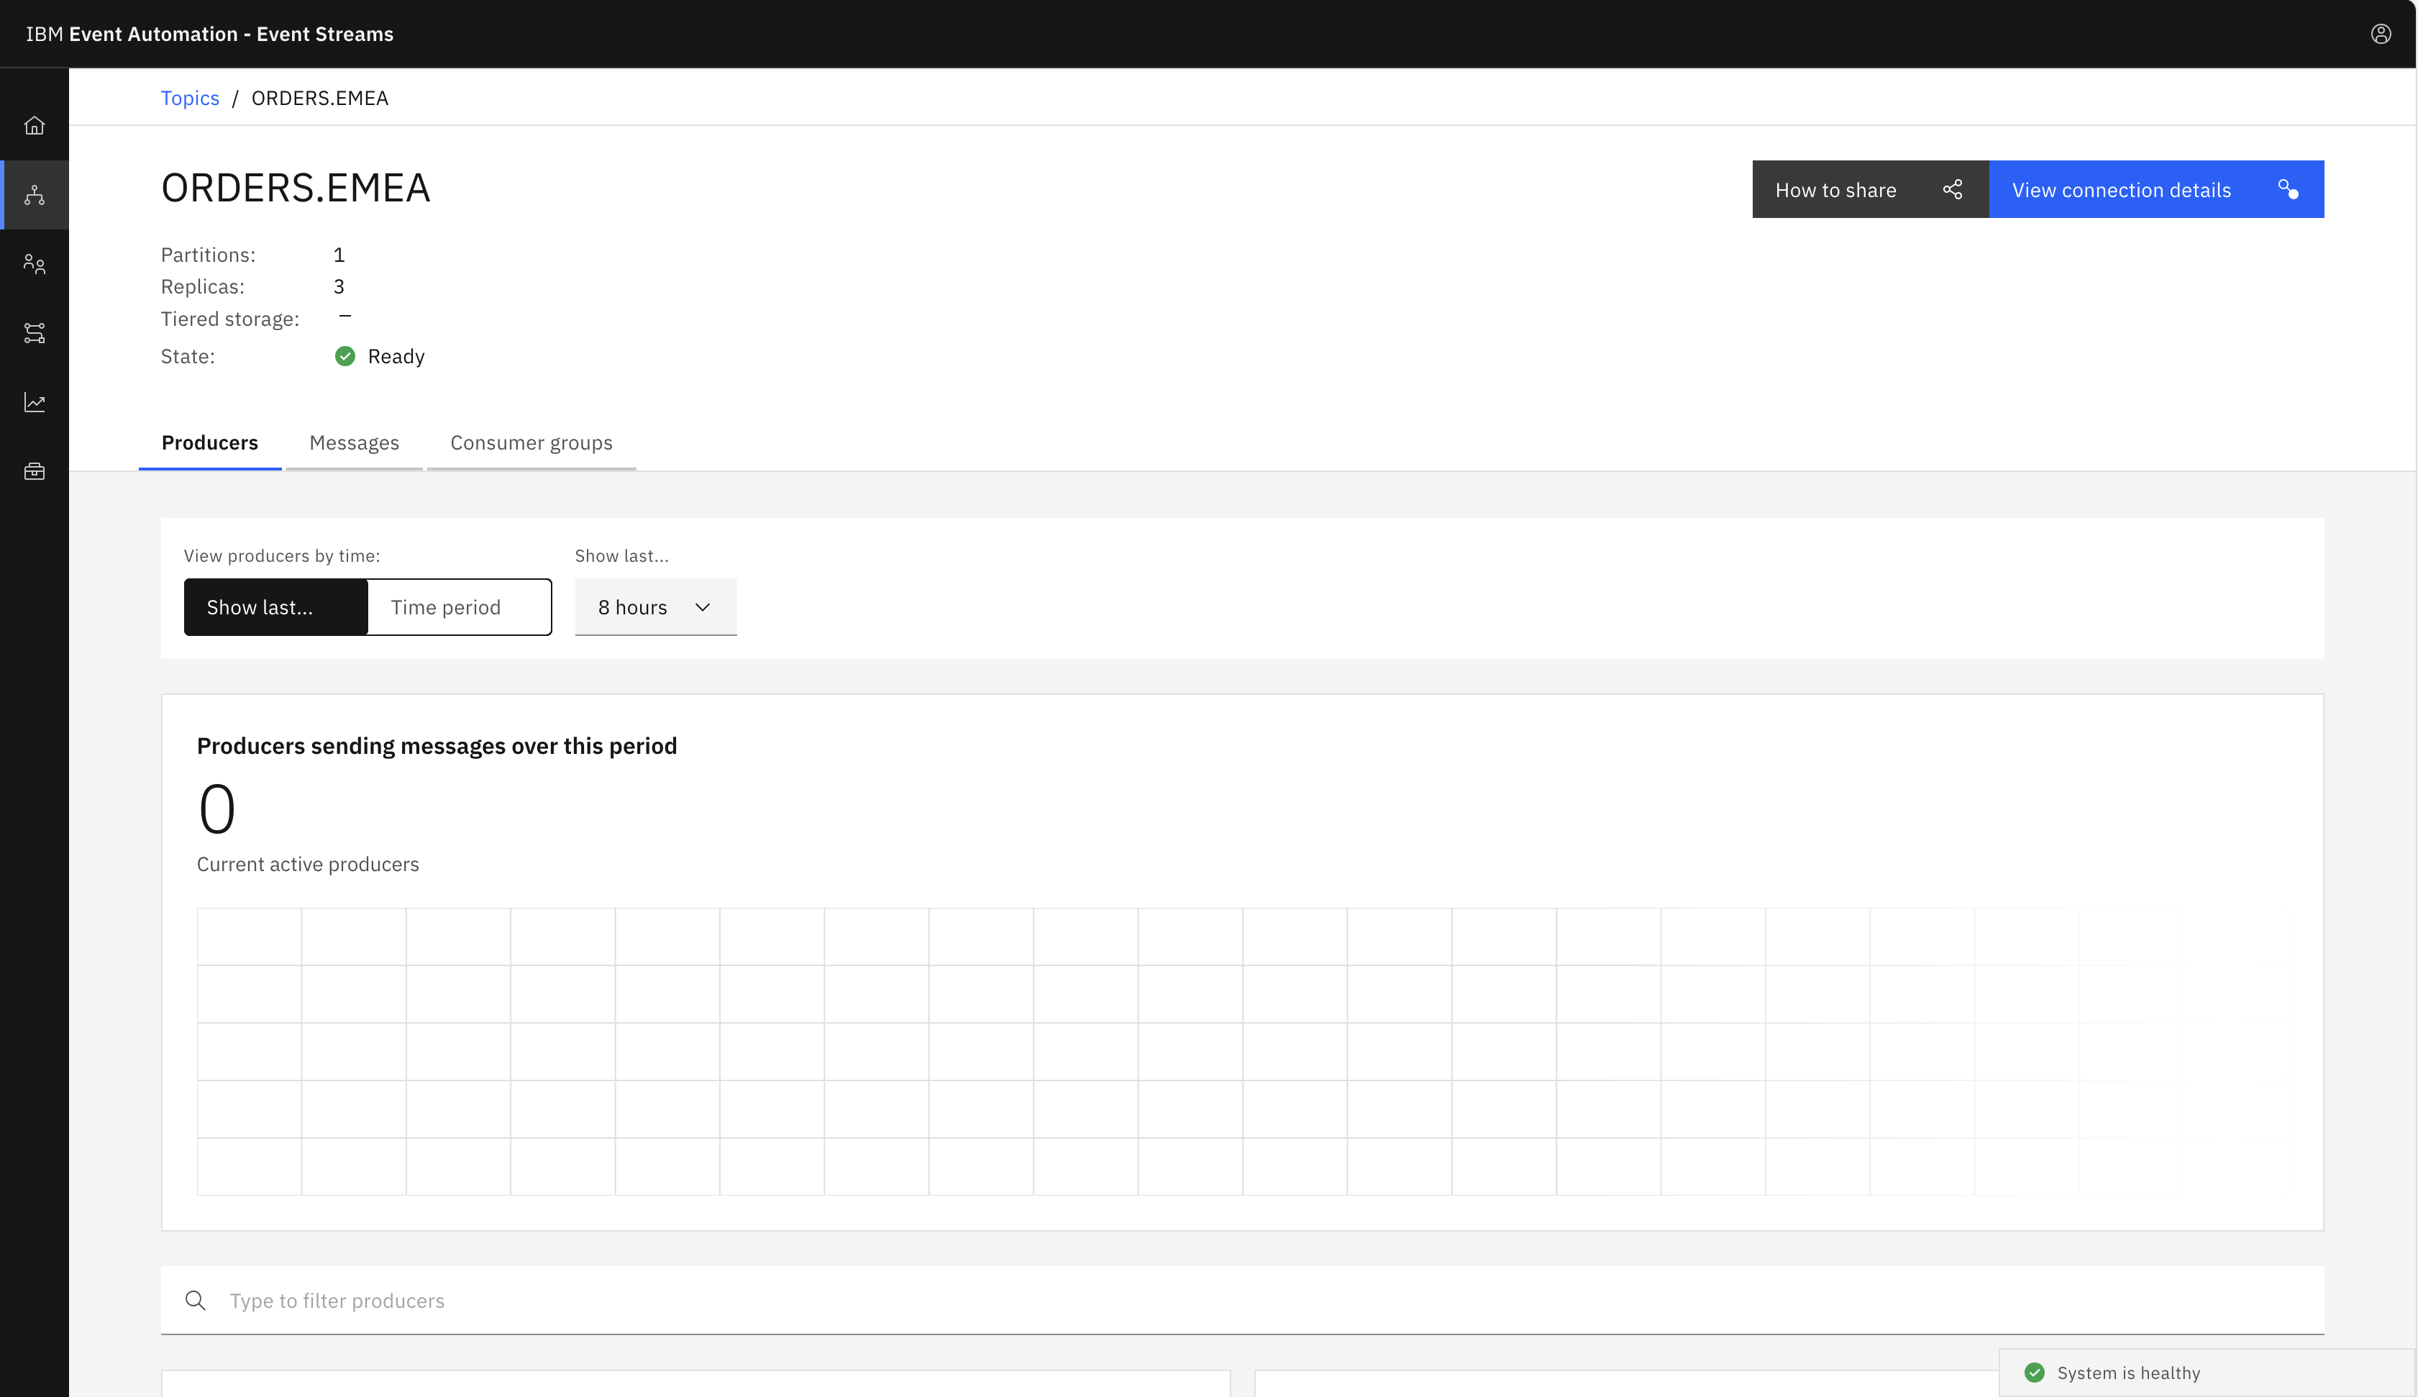Click View connection details button
This screenshot has width=2418, height=1397.
point(2156,189)
